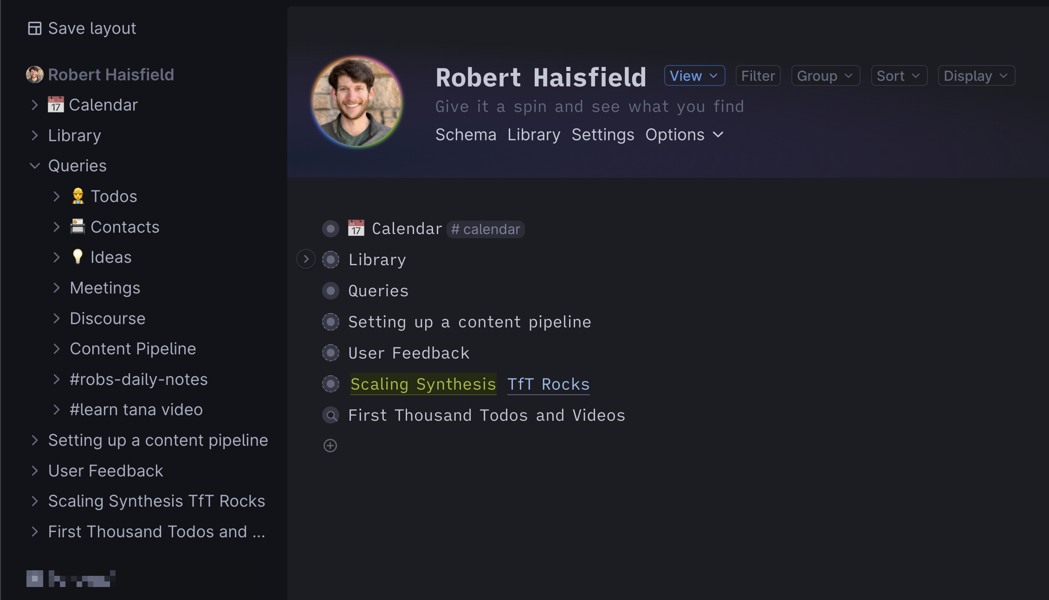Screen dimensions: 1049x600
Task: Open the large profile photo
Action: 356,102
